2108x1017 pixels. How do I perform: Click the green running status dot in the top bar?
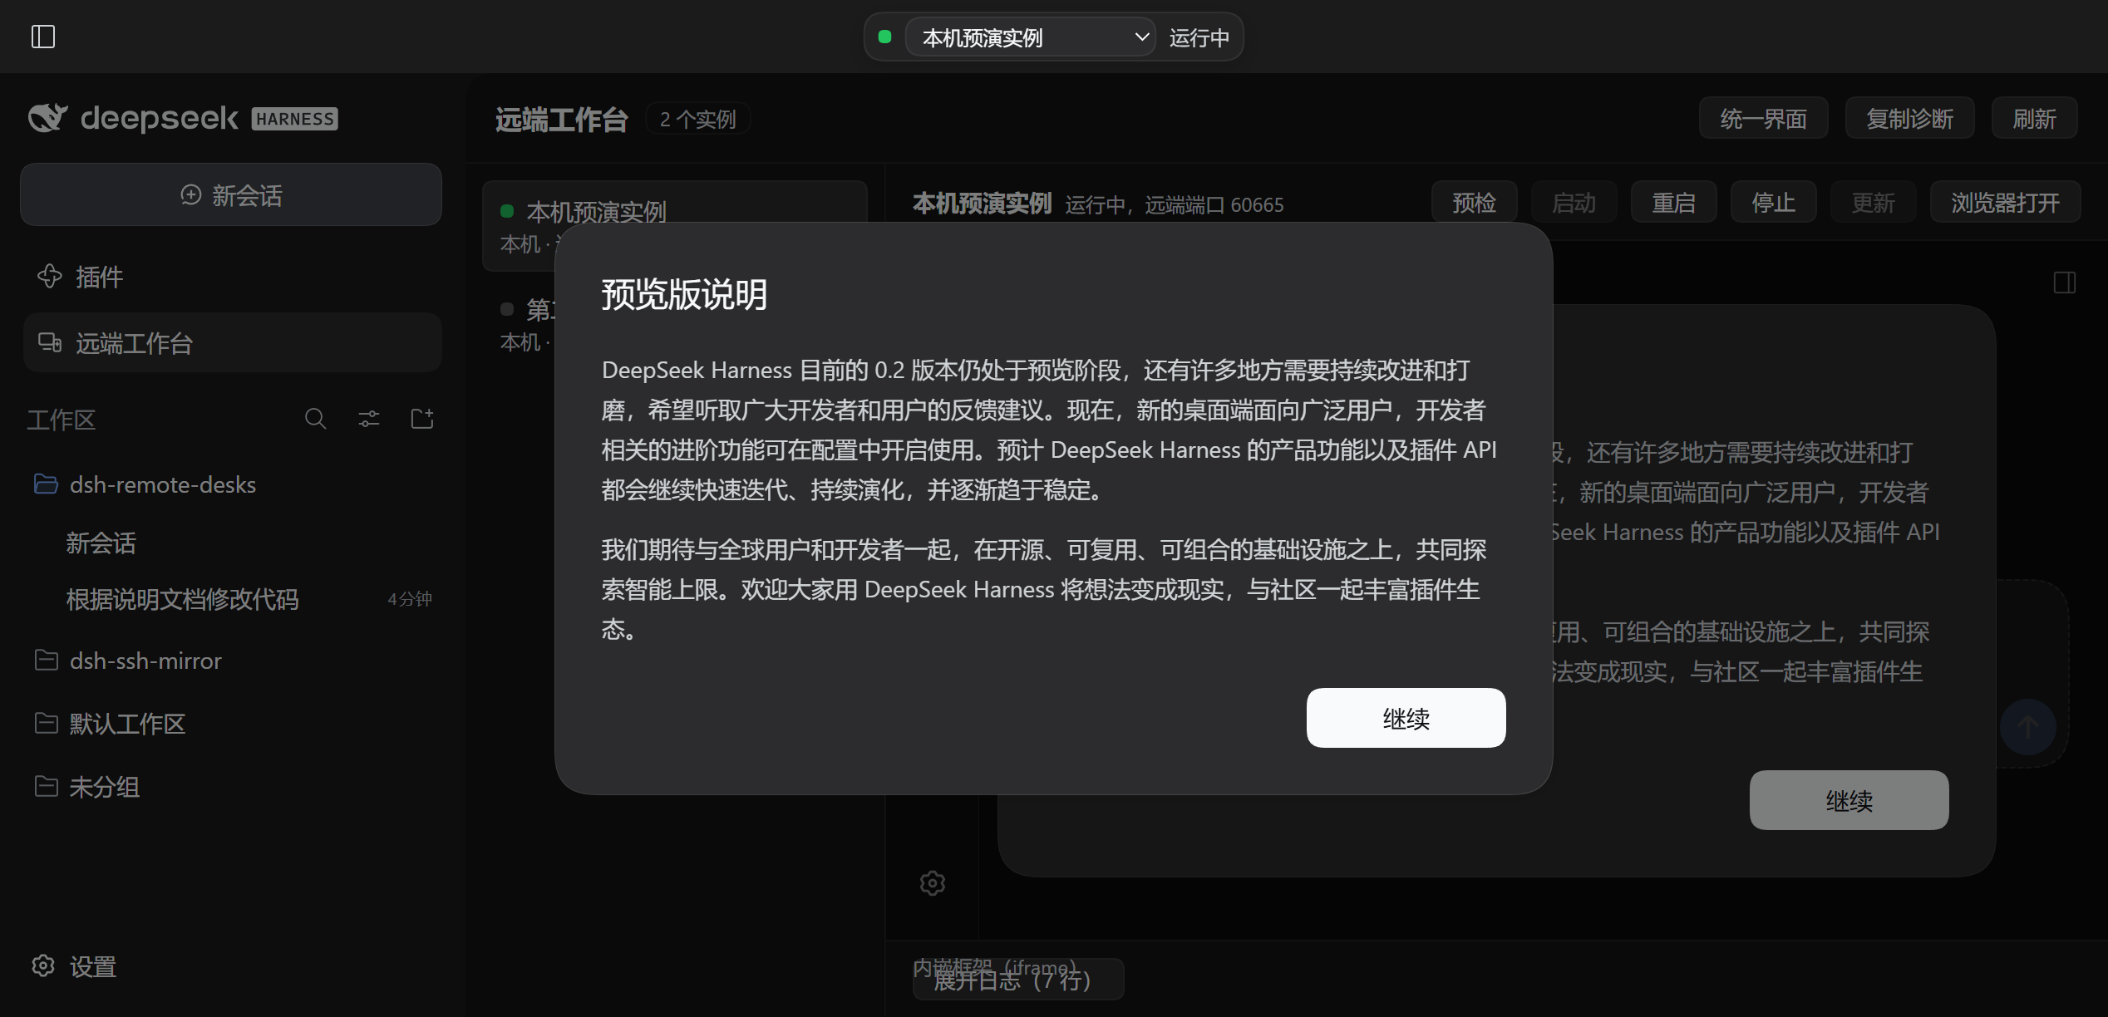[885, 37]
